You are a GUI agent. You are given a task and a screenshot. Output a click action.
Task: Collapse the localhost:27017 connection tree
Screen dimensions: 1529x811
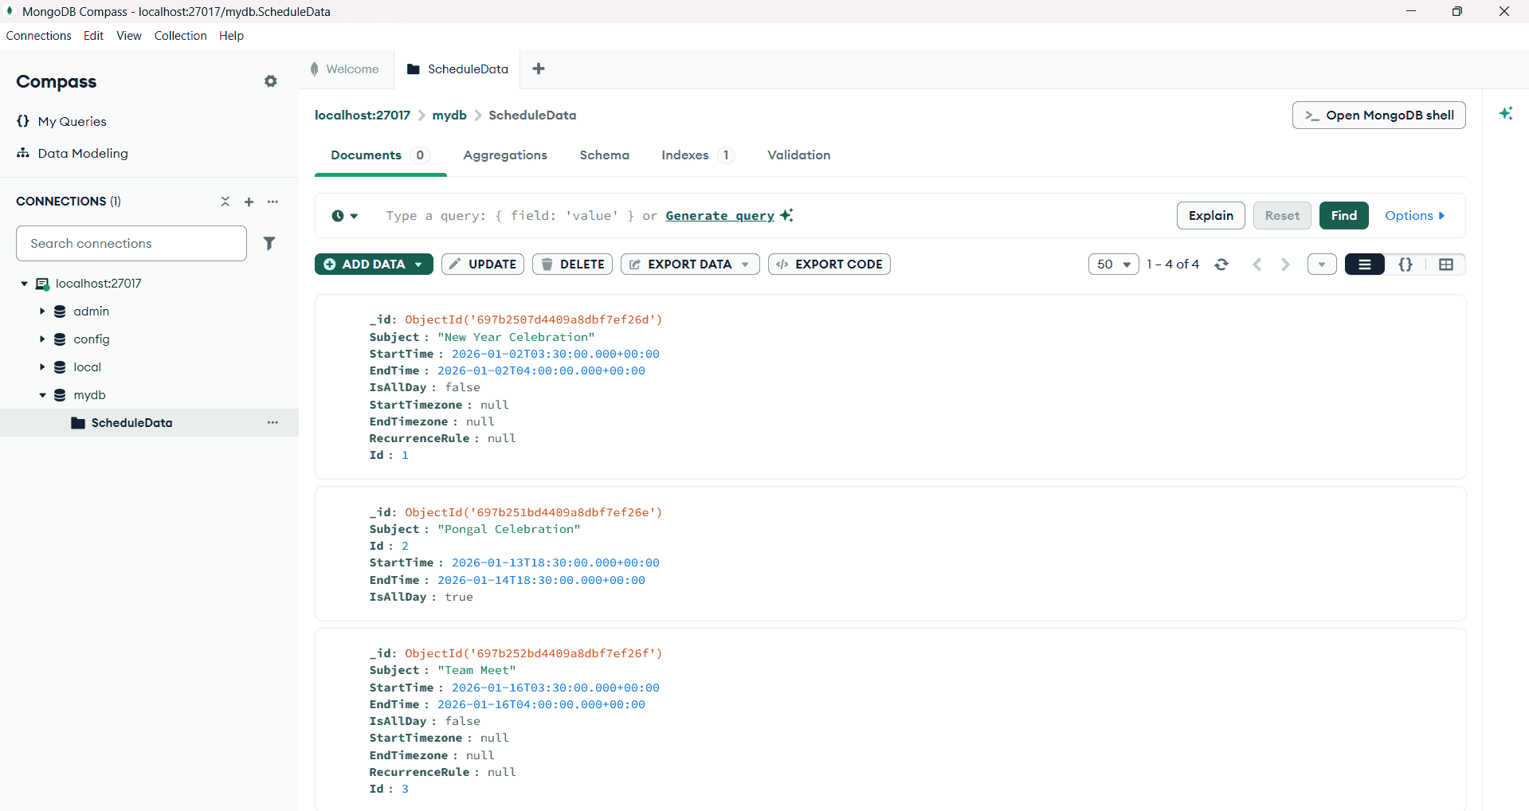coord(24,284)
